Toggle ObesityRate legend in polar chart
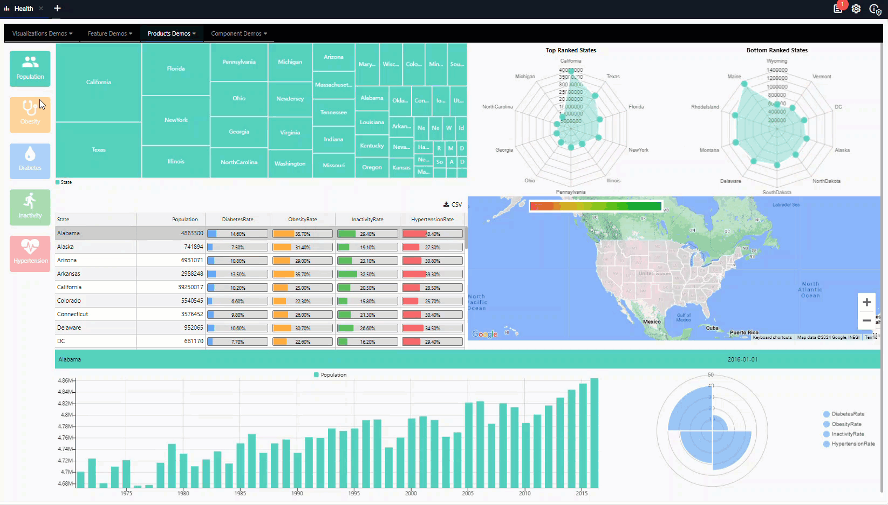This screenshot has height=505, width=888. 846,424
